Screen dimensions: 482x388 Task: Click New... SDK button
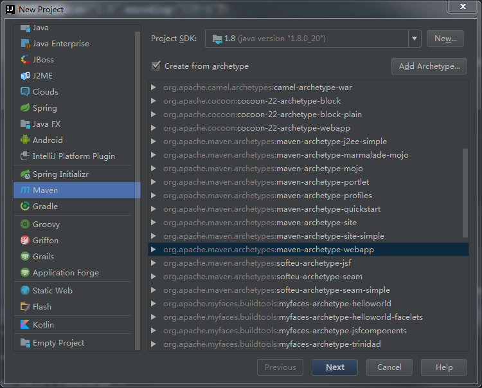[445, 39]
